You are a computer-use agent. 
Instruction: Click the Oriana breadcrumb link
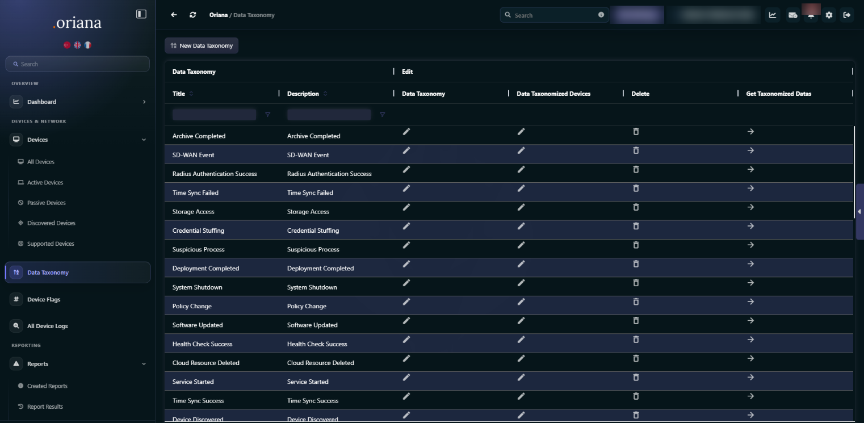219,15
